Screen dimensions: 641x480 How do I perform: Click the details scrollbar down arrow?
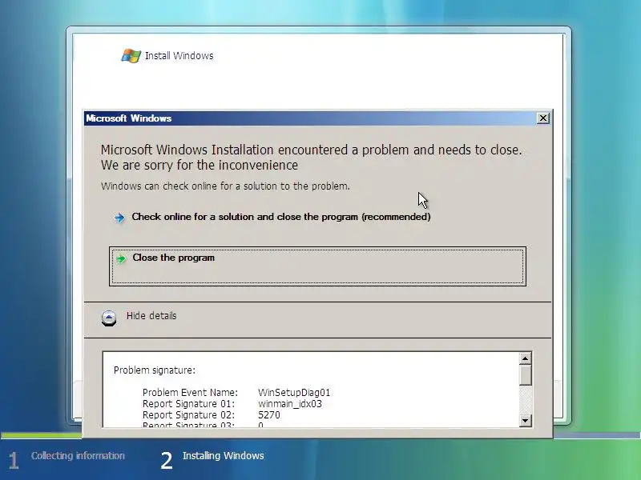pos(526,421)
